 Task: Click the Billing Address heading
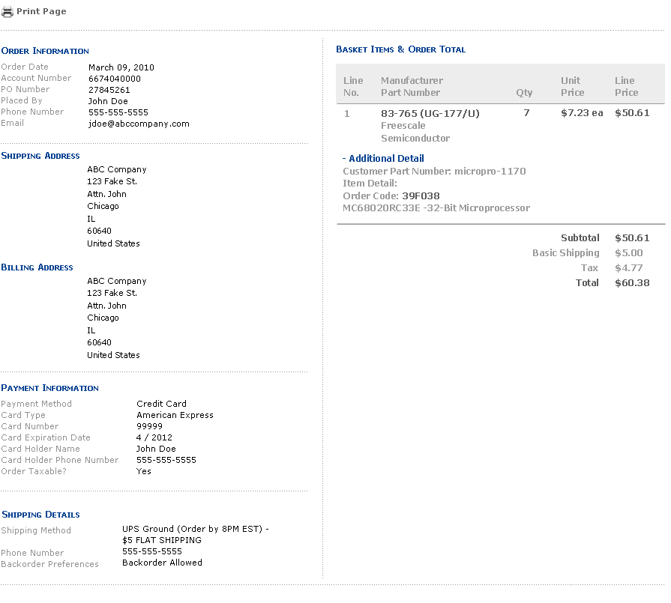(37, 267)
